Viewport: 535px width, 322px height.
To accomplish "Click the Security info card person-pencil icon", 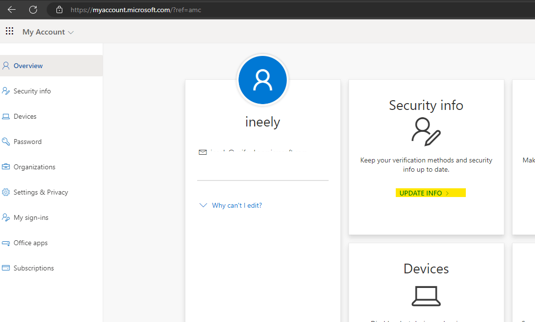I will click(x=426, y=132).
